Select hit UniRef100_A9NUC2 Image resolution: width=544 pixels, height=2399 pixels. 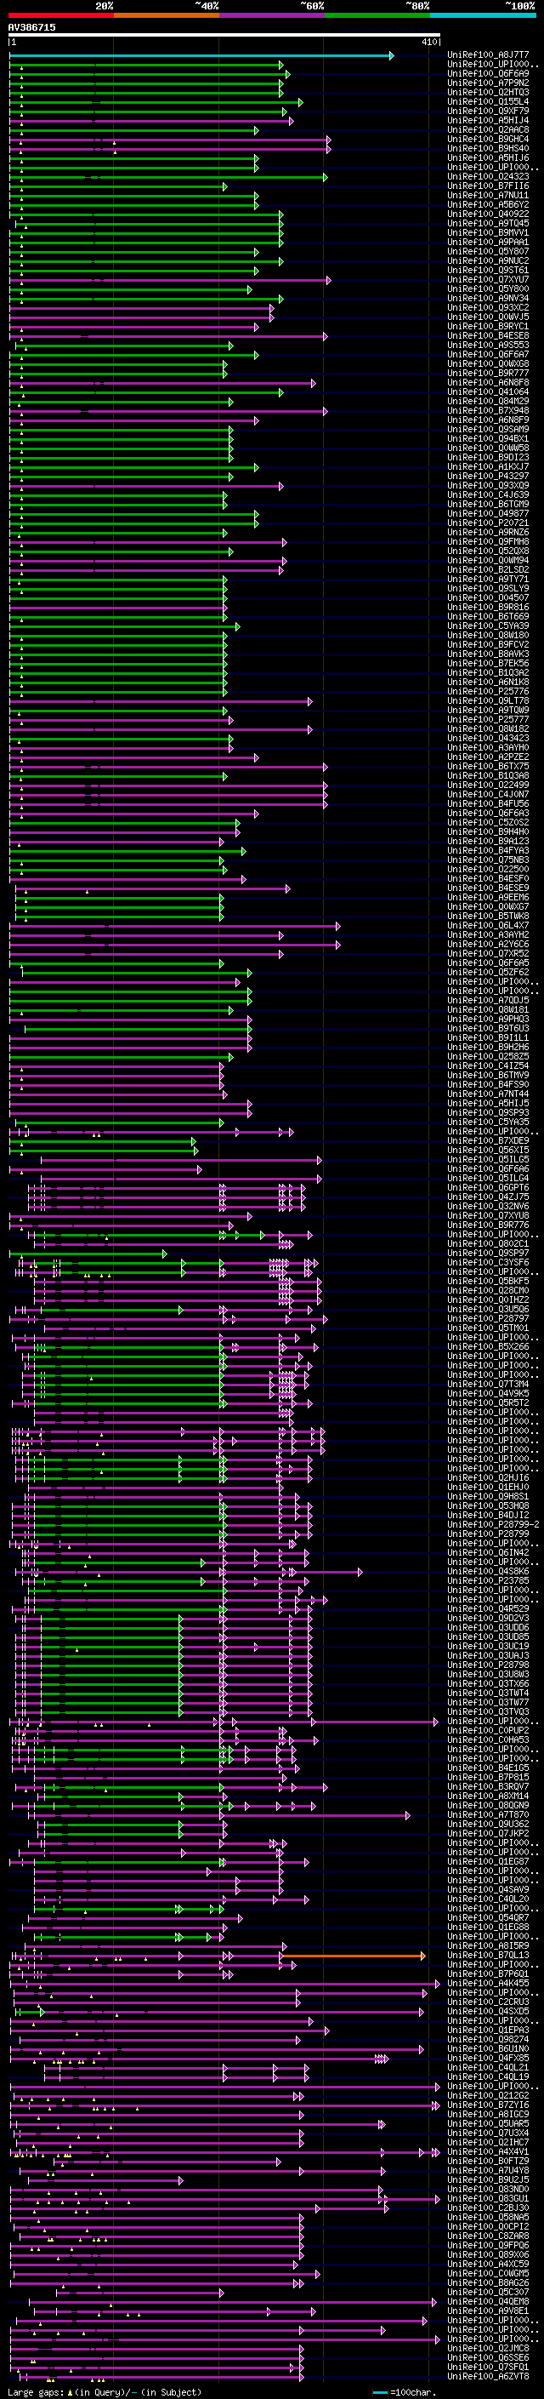488,260
